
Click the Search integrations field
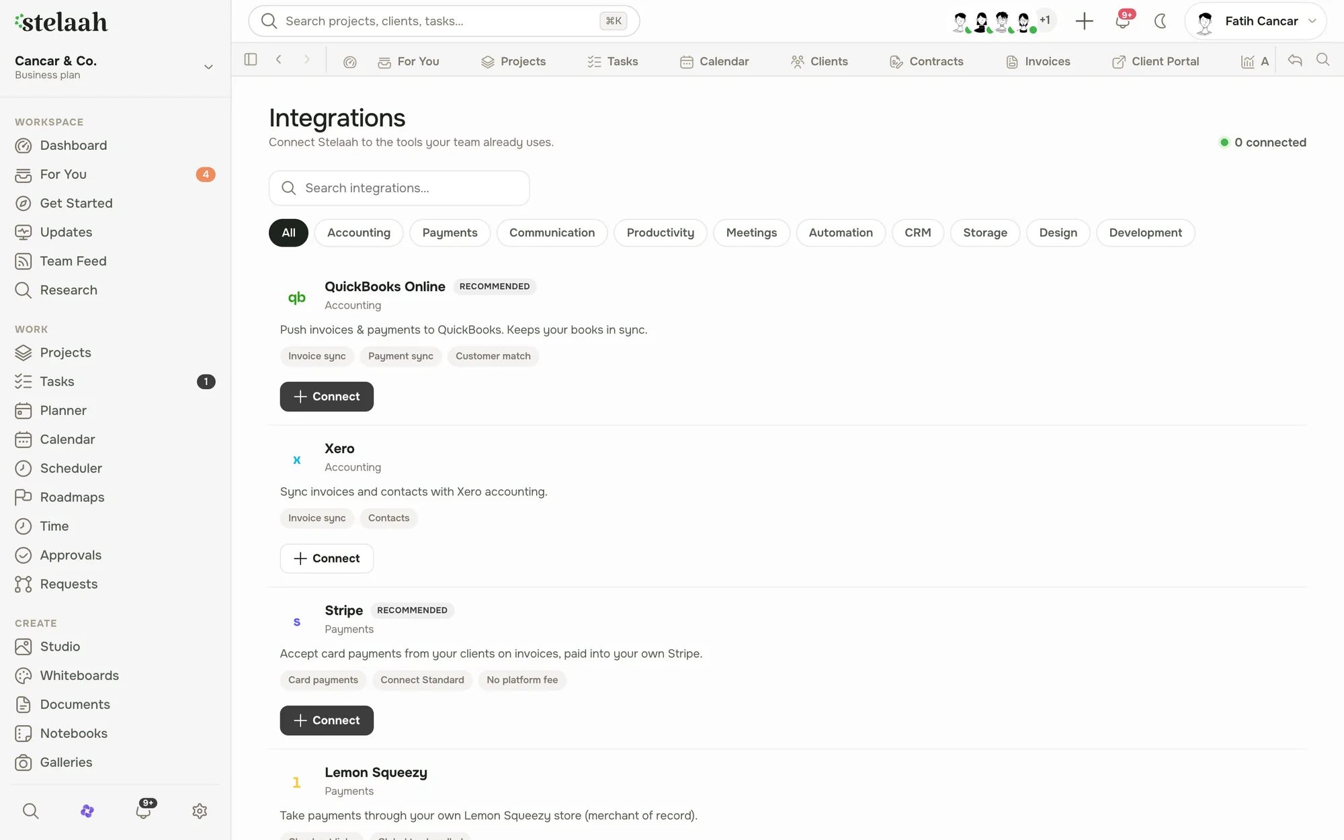399,188
